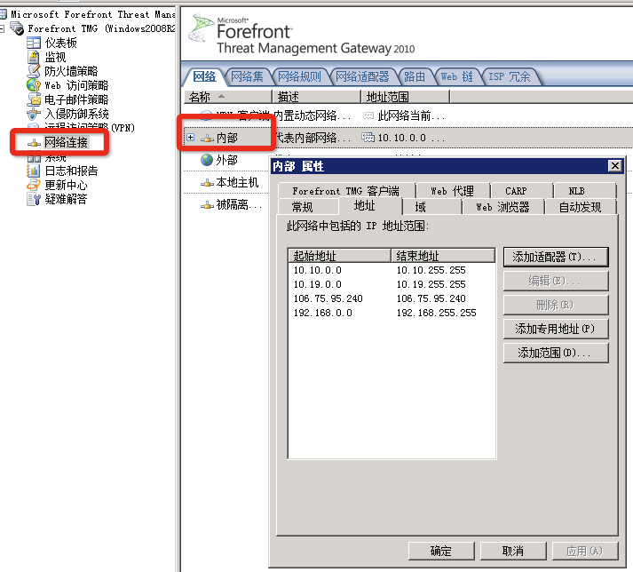Confirm with the 确定 button
The height and width of the screenshot is (572, 633).
pos(441,551)
